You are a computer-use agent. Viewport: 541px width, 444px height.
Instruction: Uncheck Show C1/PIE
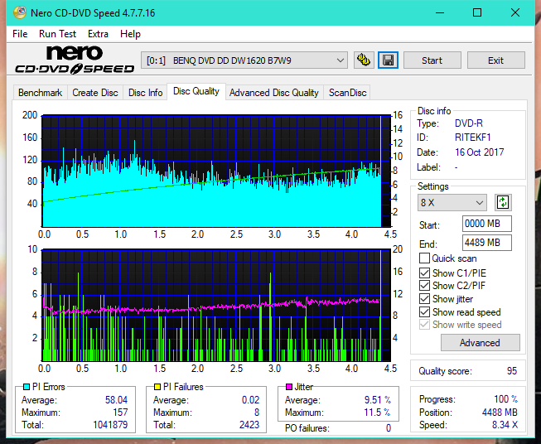point(424,273)
